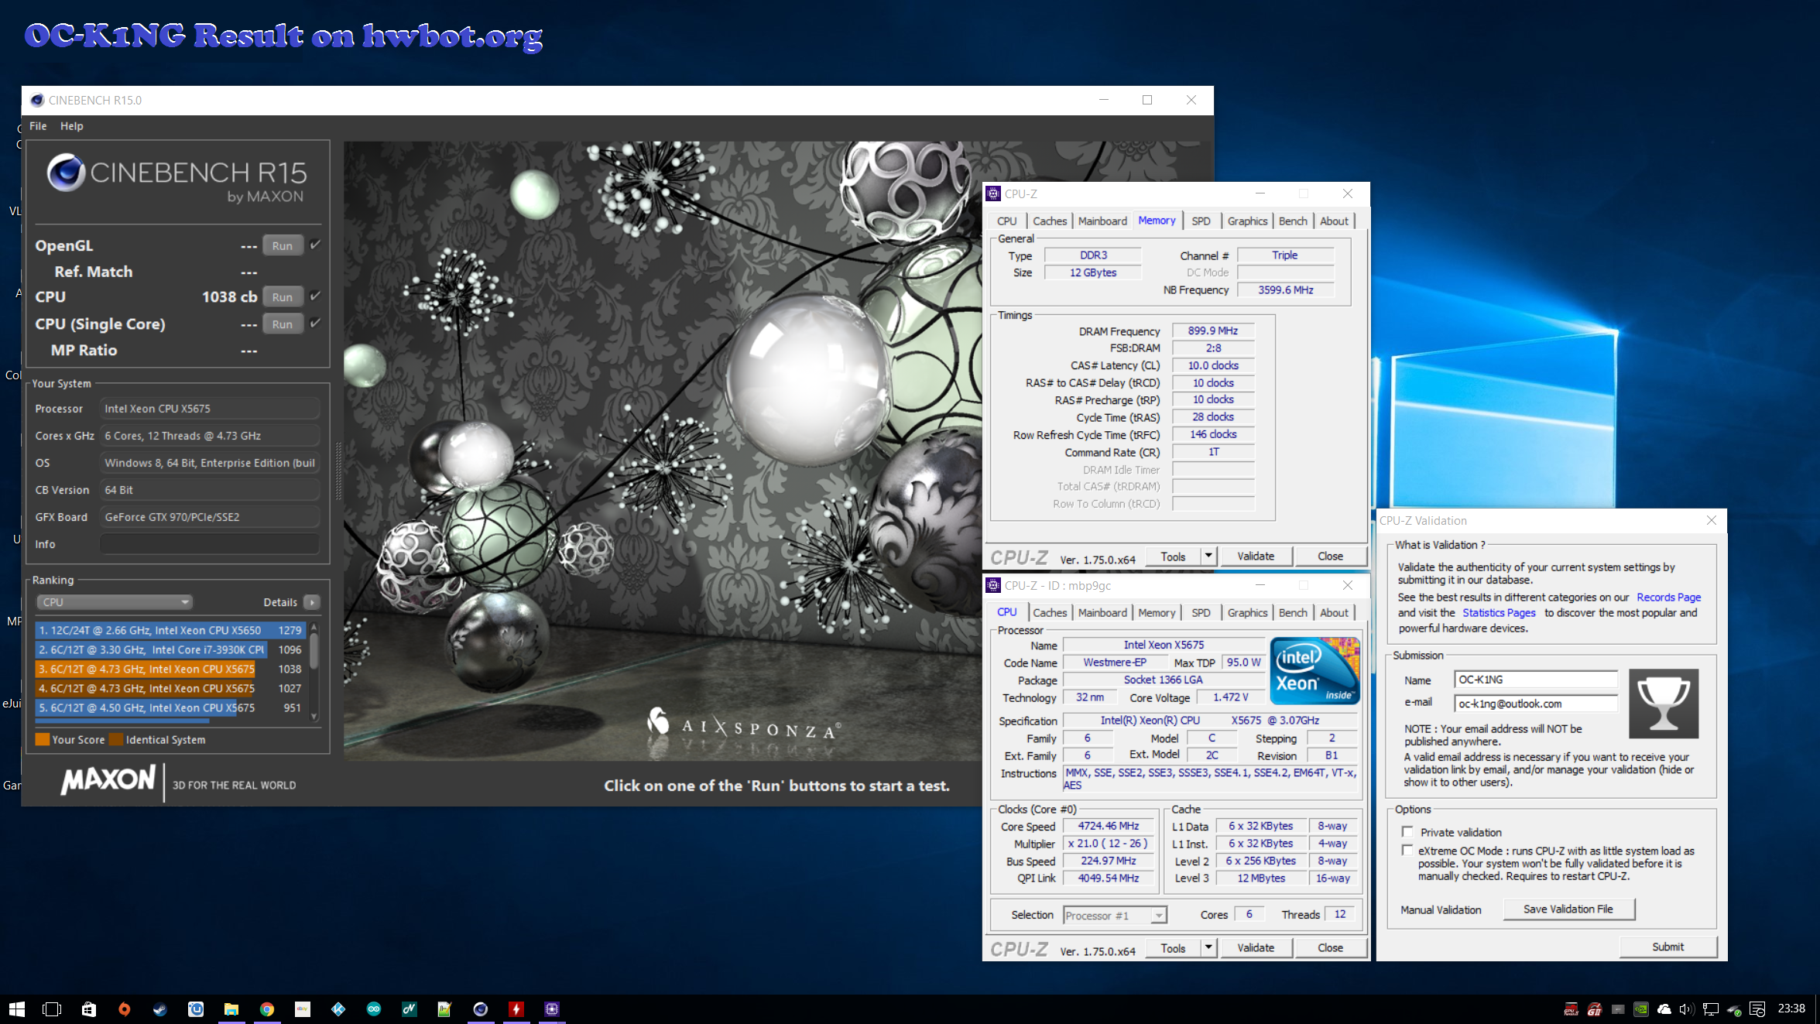Image resolution: width=1820 pixels, height=1024 pixels.
Task: Click the Info field in Your System
Action: (210, 544)
